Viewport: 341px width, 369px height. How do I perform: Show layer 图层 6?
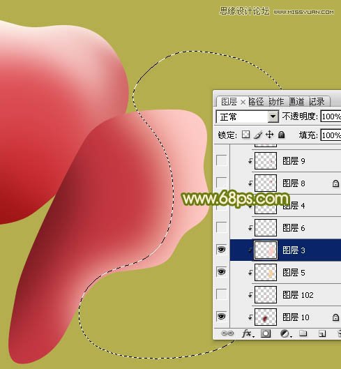click(x=222, y=227)
